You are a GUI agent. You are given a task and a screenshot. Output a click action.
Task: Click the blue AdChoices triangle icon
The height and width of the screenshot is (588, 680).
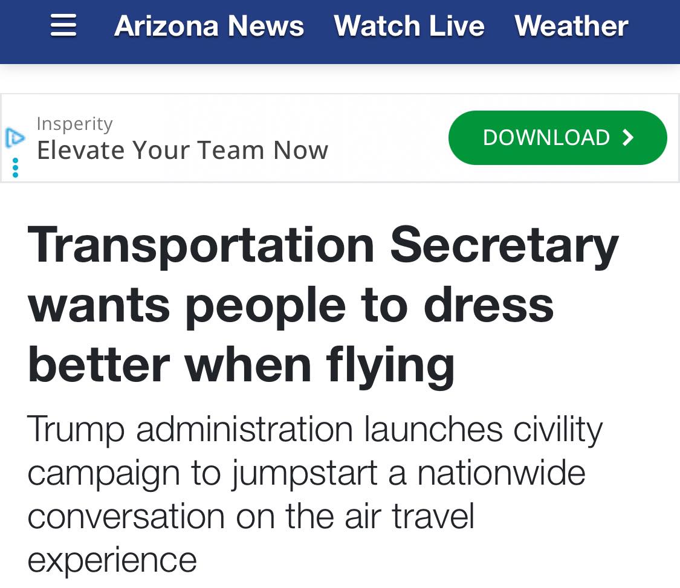point(15,138)
